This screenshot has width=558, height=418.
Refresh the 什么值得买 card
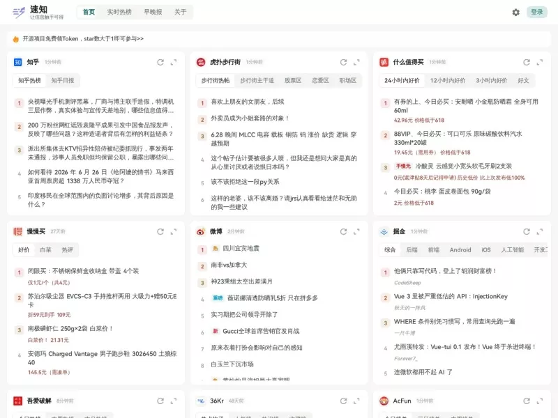[x=527, y=62]
